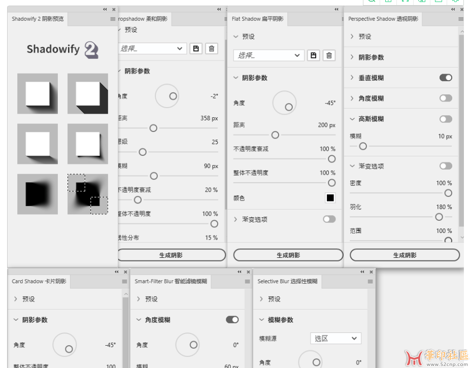The image size is (470, 368).
Task: Expand 垂直模糊 section in Perspective Shadow
Action: (352, 78)
